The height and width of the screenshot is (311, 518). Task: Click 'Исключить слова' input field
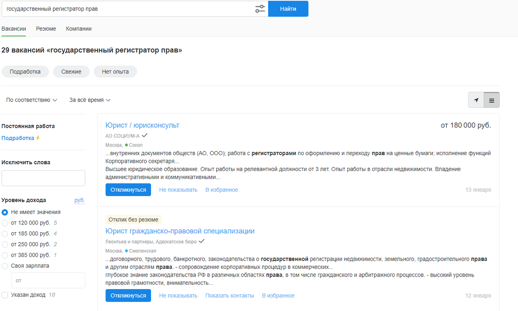(43, 178)
